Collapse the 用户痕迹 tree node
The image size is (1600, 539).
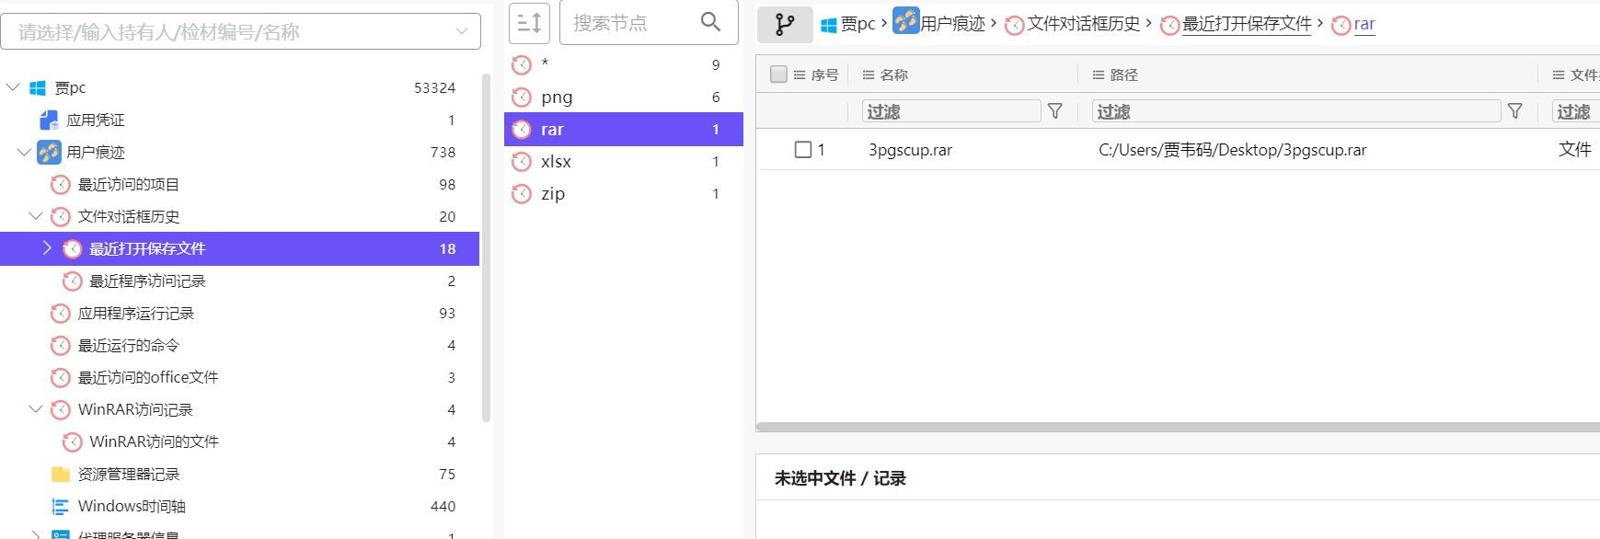pos(24,152)
